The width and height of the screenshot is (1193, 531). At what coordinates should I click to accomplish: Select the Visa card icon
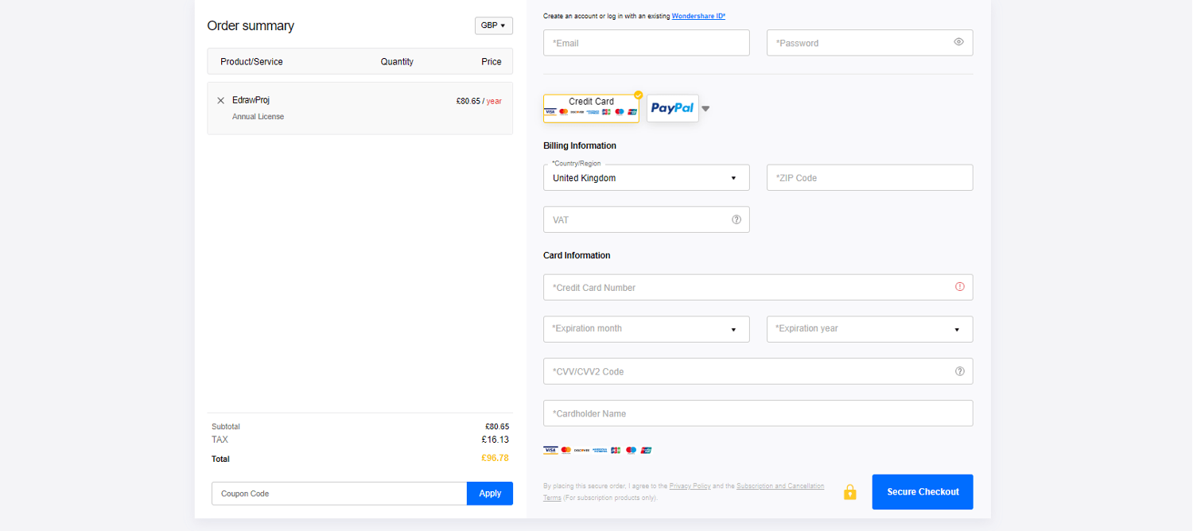point(550,450)
